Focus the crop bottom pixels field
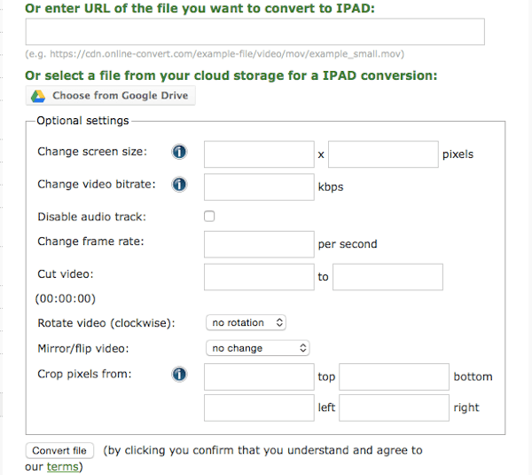This screenshot has width=532, height=475. point(395,376)
